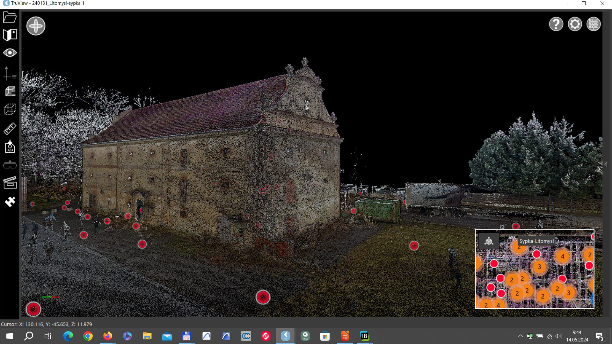
Task: Open the LGSX export tool
Action: 10,147
